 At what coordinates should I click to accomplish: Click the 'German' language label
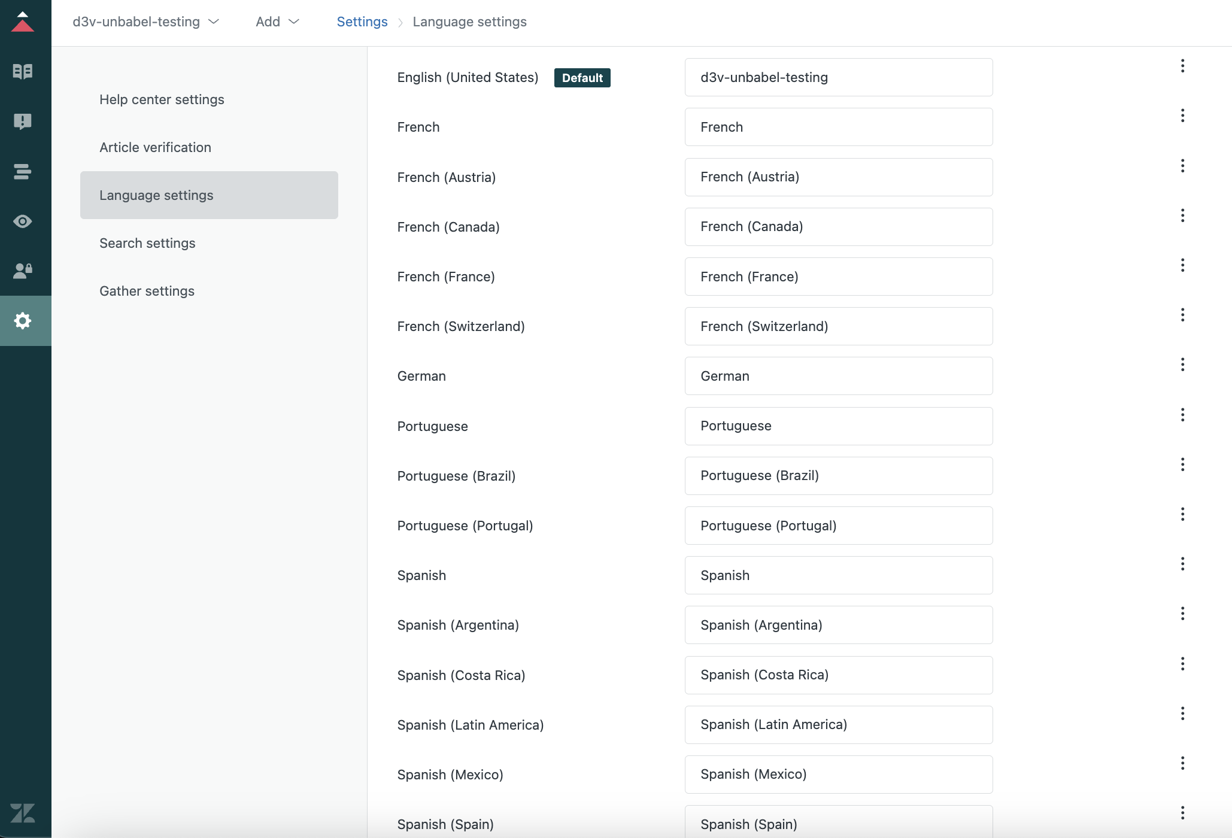pyautogui.click(x=421, y=377)
